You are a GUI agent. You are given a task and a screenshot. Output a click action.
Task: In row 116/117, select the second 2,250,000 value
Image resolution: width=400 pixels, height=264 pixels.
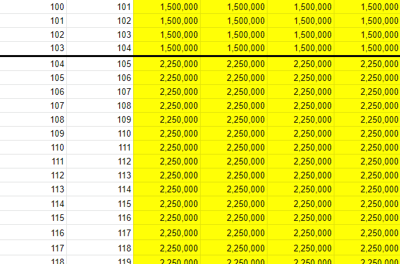[x=234, y=232]
